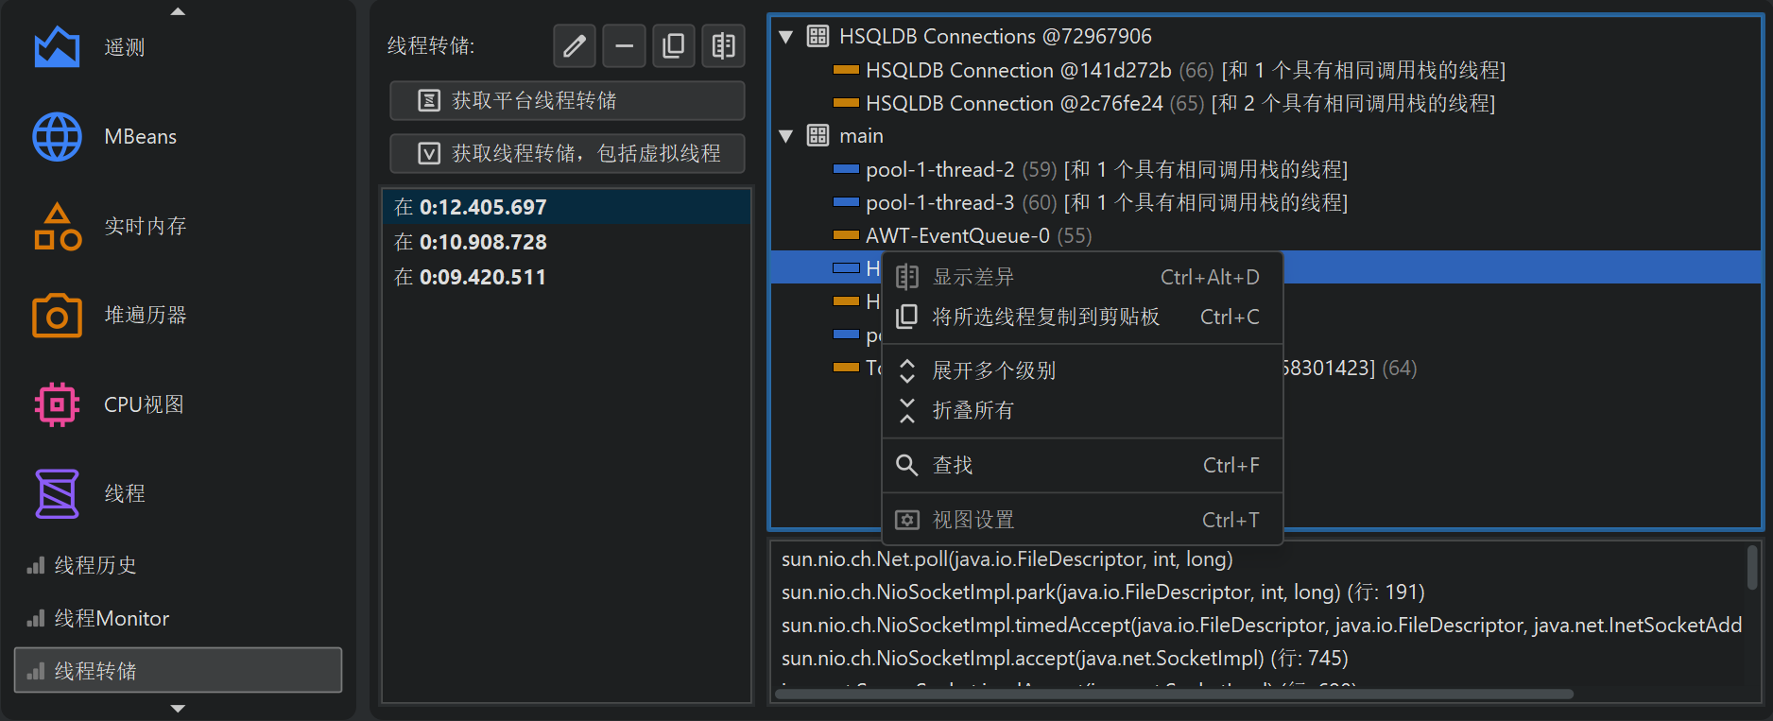Choose 显示差异 from the context menu
Image resolution: width=1773 pixels, height=721 pixels.
[973, 277]
